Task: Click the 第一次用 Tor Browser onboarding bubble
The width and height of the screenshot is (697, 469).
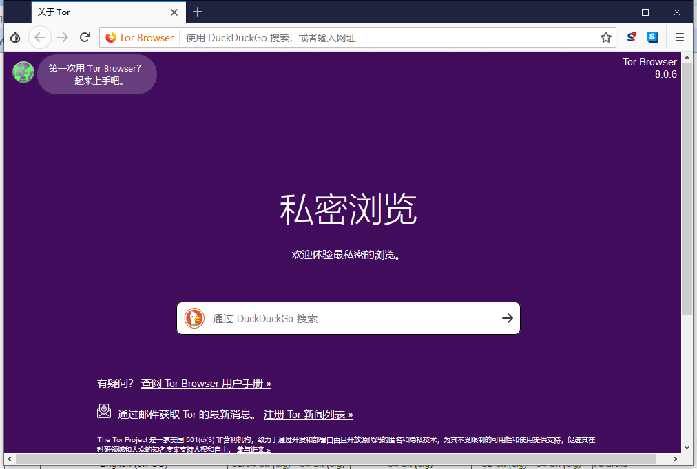Action: [x=96, y=74]
